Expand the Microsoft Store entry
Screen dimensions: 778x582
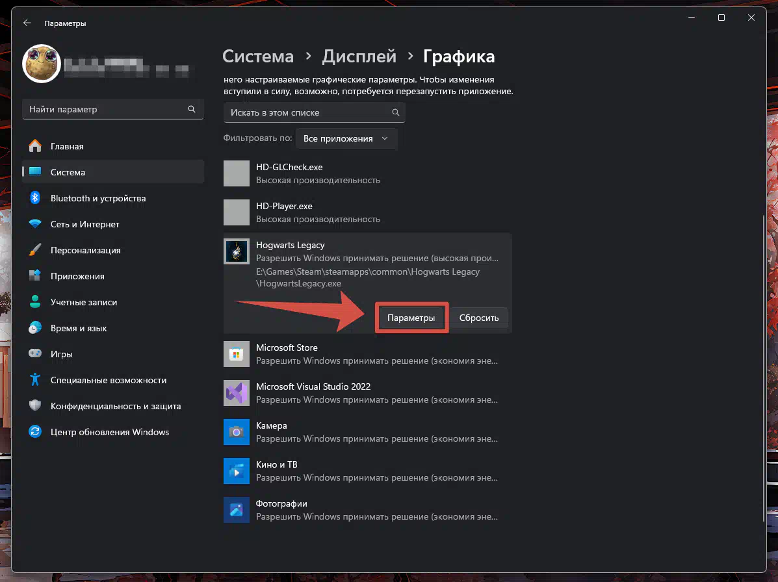367,354
